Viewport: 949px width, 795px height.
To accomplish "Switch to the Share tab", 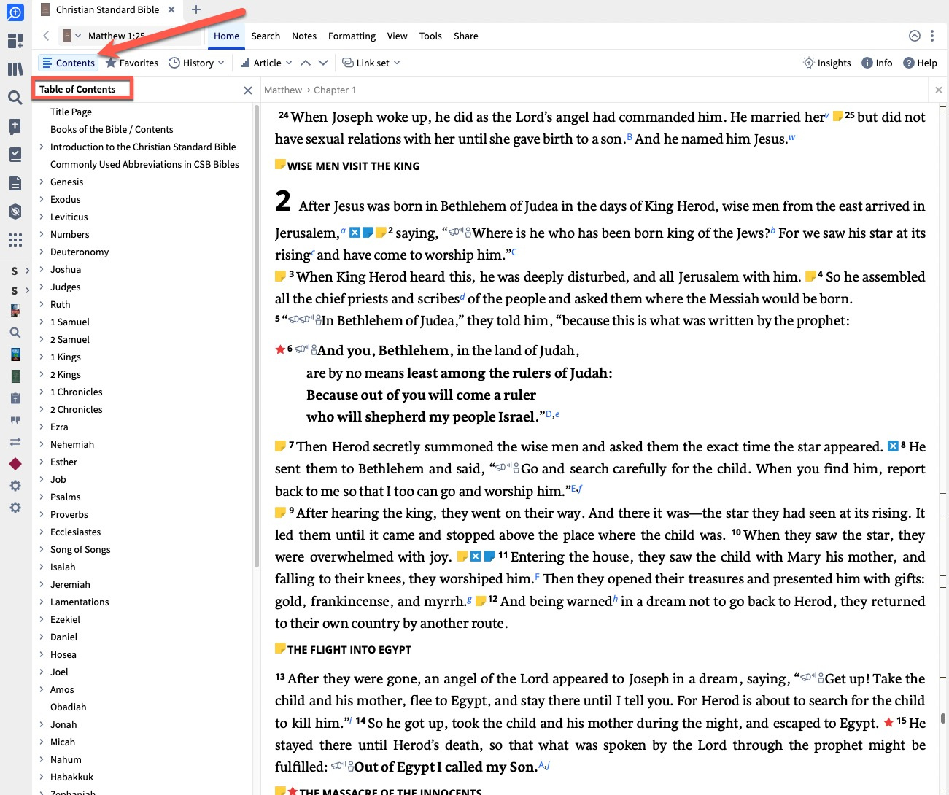I will [x=465, y=36].
